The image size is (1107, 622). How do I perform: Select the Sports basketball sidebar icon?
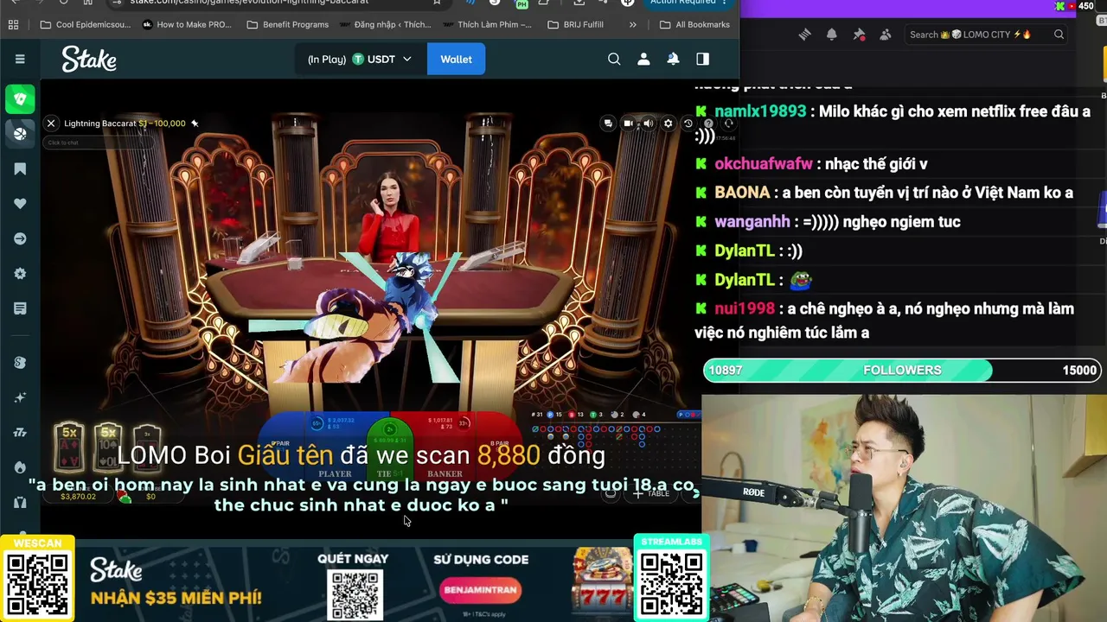(x=20, y=133)
